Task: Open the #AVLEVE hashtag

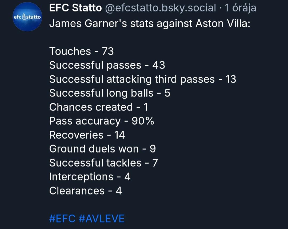Action: [x=102, y=219]
